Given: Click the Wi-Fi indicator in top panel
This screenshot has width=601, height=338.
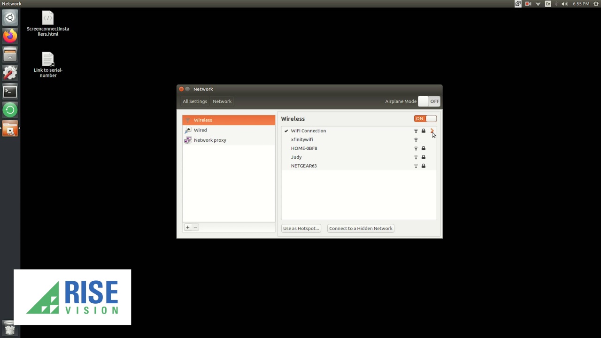Looking at the screenshot, I should point(538,4).
